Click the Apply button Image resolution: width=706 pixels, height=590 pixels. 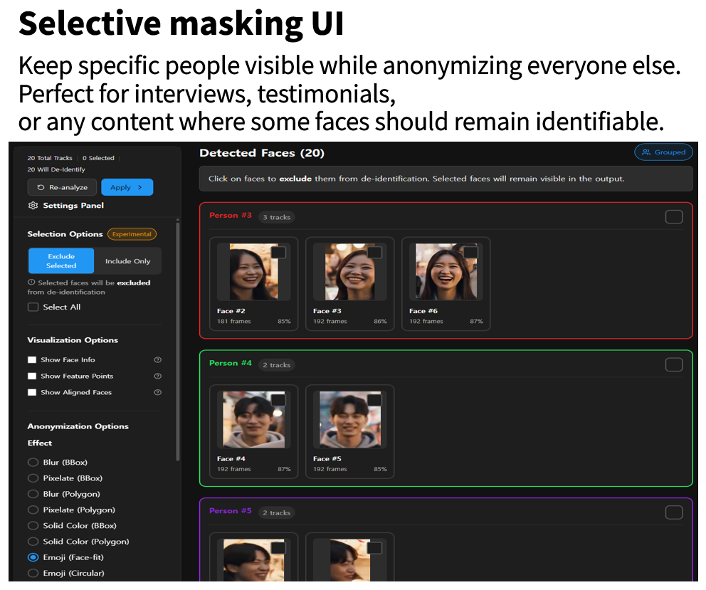(127, 187)
